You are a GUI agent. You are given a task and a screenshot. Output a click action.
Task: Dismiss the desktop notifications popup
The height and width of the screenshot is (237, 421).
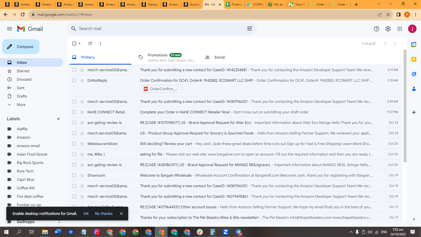point(121,214)
